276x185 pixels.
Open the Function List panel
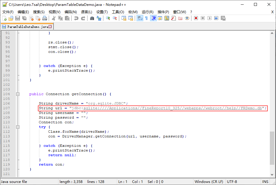tap(174, 18)
